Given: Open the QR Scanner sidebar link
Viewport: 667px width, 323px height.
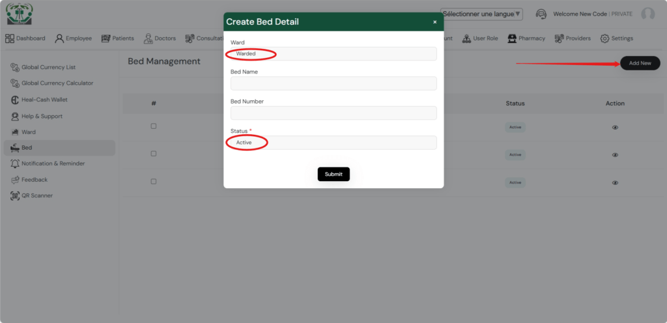Looking at the screenshot, I should click(37, 196).
